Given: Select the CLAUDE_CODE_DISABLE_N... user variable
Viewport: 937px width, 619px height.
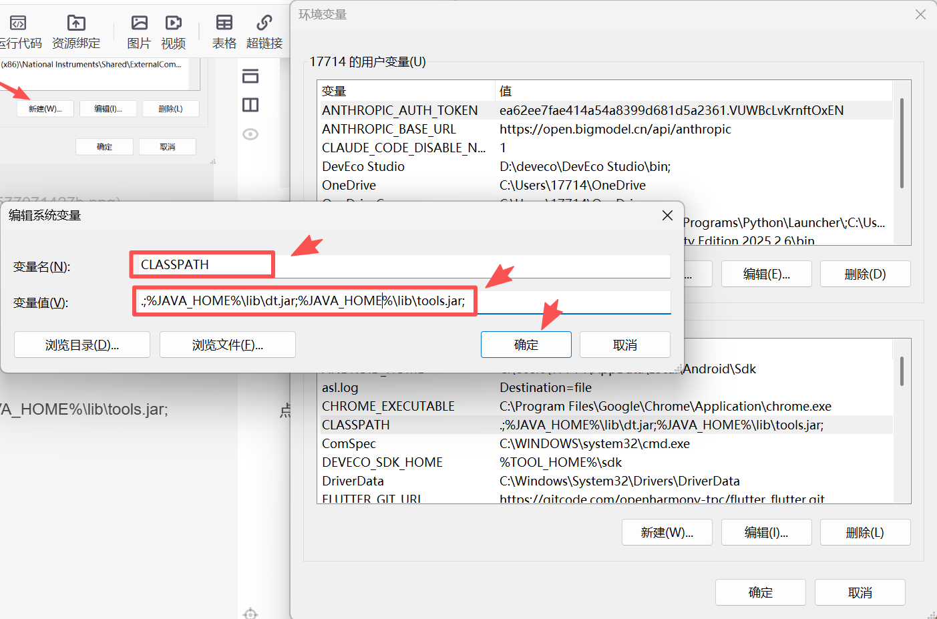Looking at the screenshot, I should pyautogui.click(x=605, y=148).
